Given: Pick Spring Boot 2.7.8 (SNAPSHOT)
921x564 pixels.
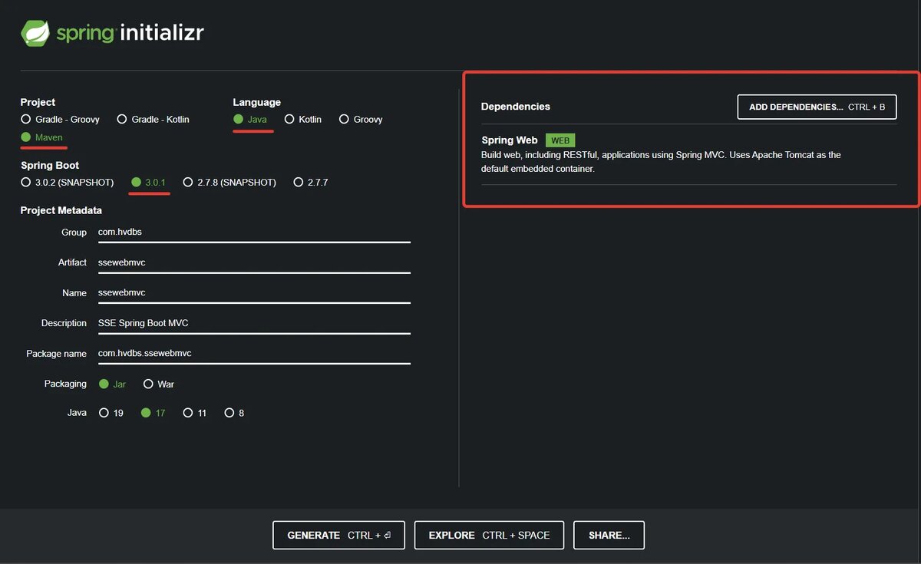Looking at the screenshot, I should [x=229, y=183].
